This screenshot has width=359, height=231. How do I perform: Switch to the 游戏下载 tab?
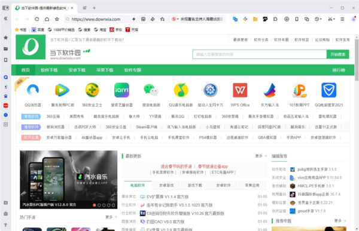(x=195, y=185)
